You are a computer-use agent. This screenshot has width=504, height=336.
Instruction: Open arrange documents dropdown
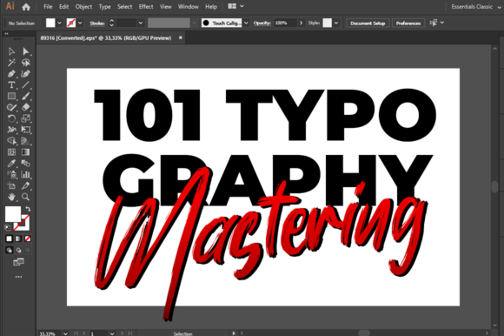[236, 6]
